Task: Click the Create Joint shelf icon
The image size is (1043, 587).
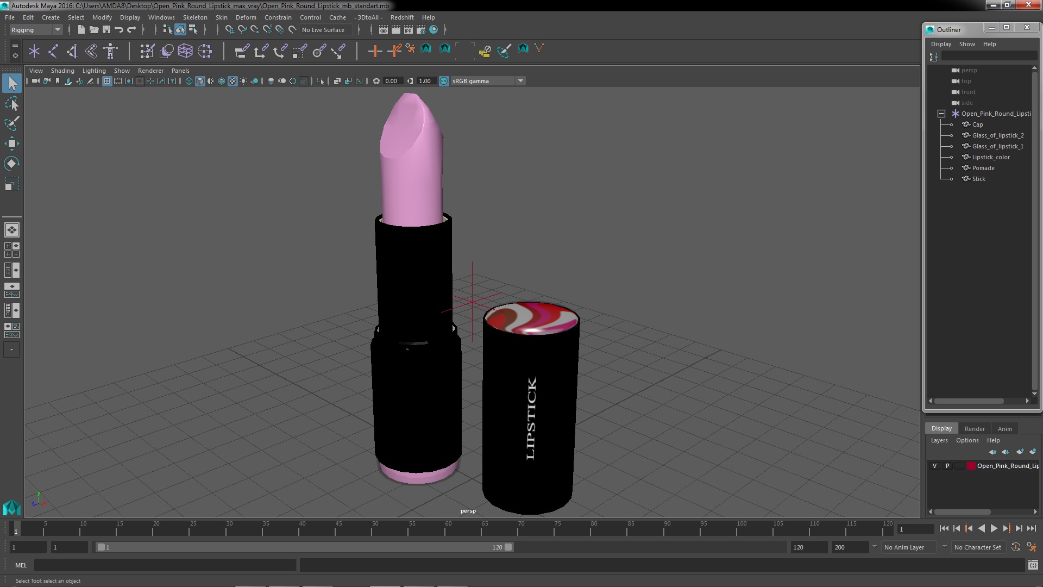Action: click(x=53, y=51)
